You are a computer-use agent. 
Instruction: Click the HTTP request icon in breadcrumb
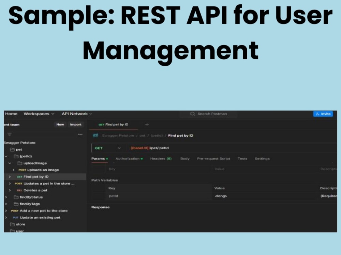[95, 135]
